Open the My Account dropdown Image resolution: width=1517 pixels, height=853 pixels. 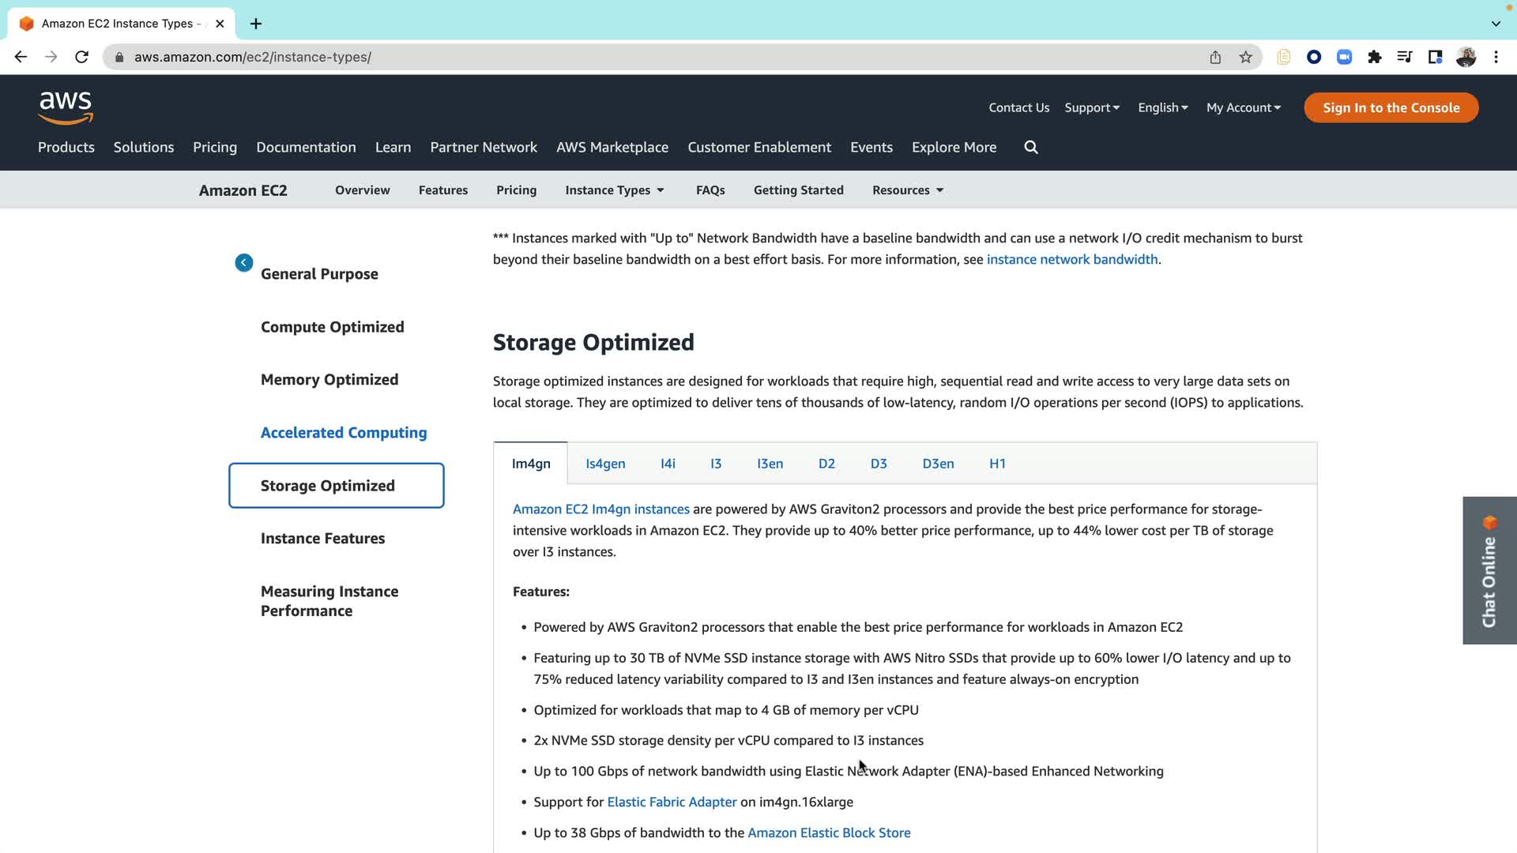point(1243,108)
